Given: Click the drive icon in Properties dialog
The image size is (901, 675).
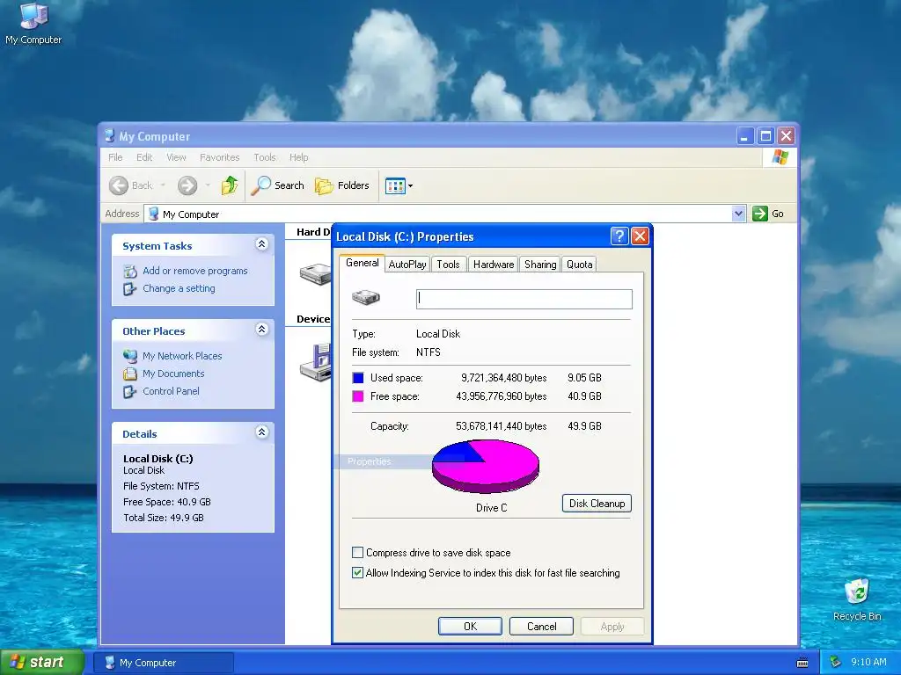Looking at the screenshot, I should click(x=365, y=297).
